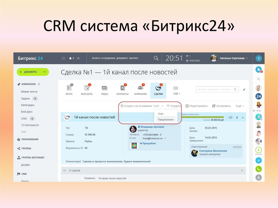Open Владимир Артемов's avatar photo
The height and width of the screenshot is (208, 278).
133,129
